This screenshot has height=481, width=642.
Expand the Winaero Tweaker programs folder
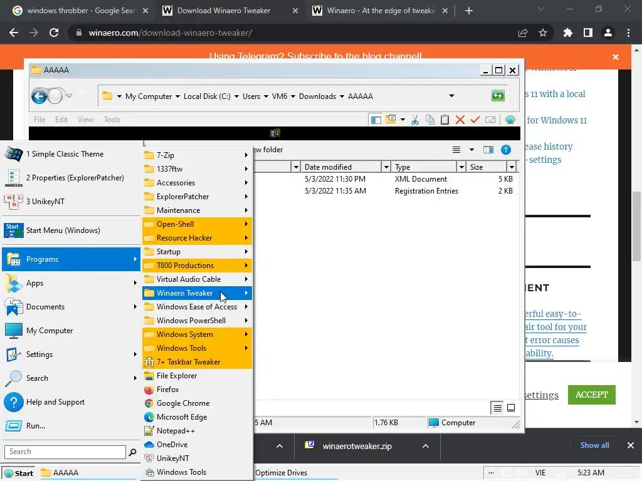[197, 293]
